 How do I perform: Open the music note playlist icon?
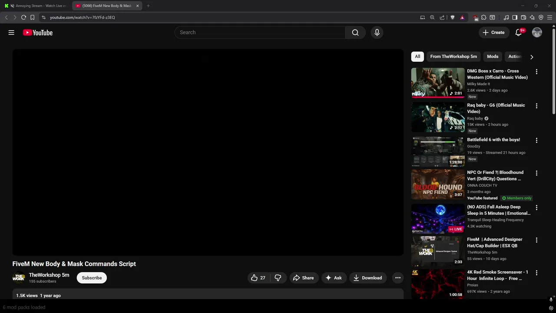pyautogui.click(x=506, y=17)
